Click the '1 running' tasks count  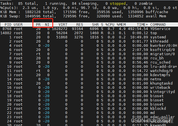click(x=56, y=4)
